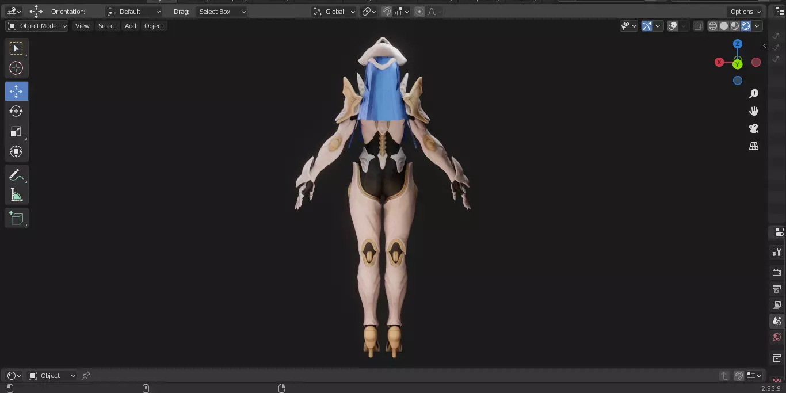Image resolution: width=786 pixels, height=393 pixels.
Task: Click the negative Z axis blue circle
Action: 738,81
